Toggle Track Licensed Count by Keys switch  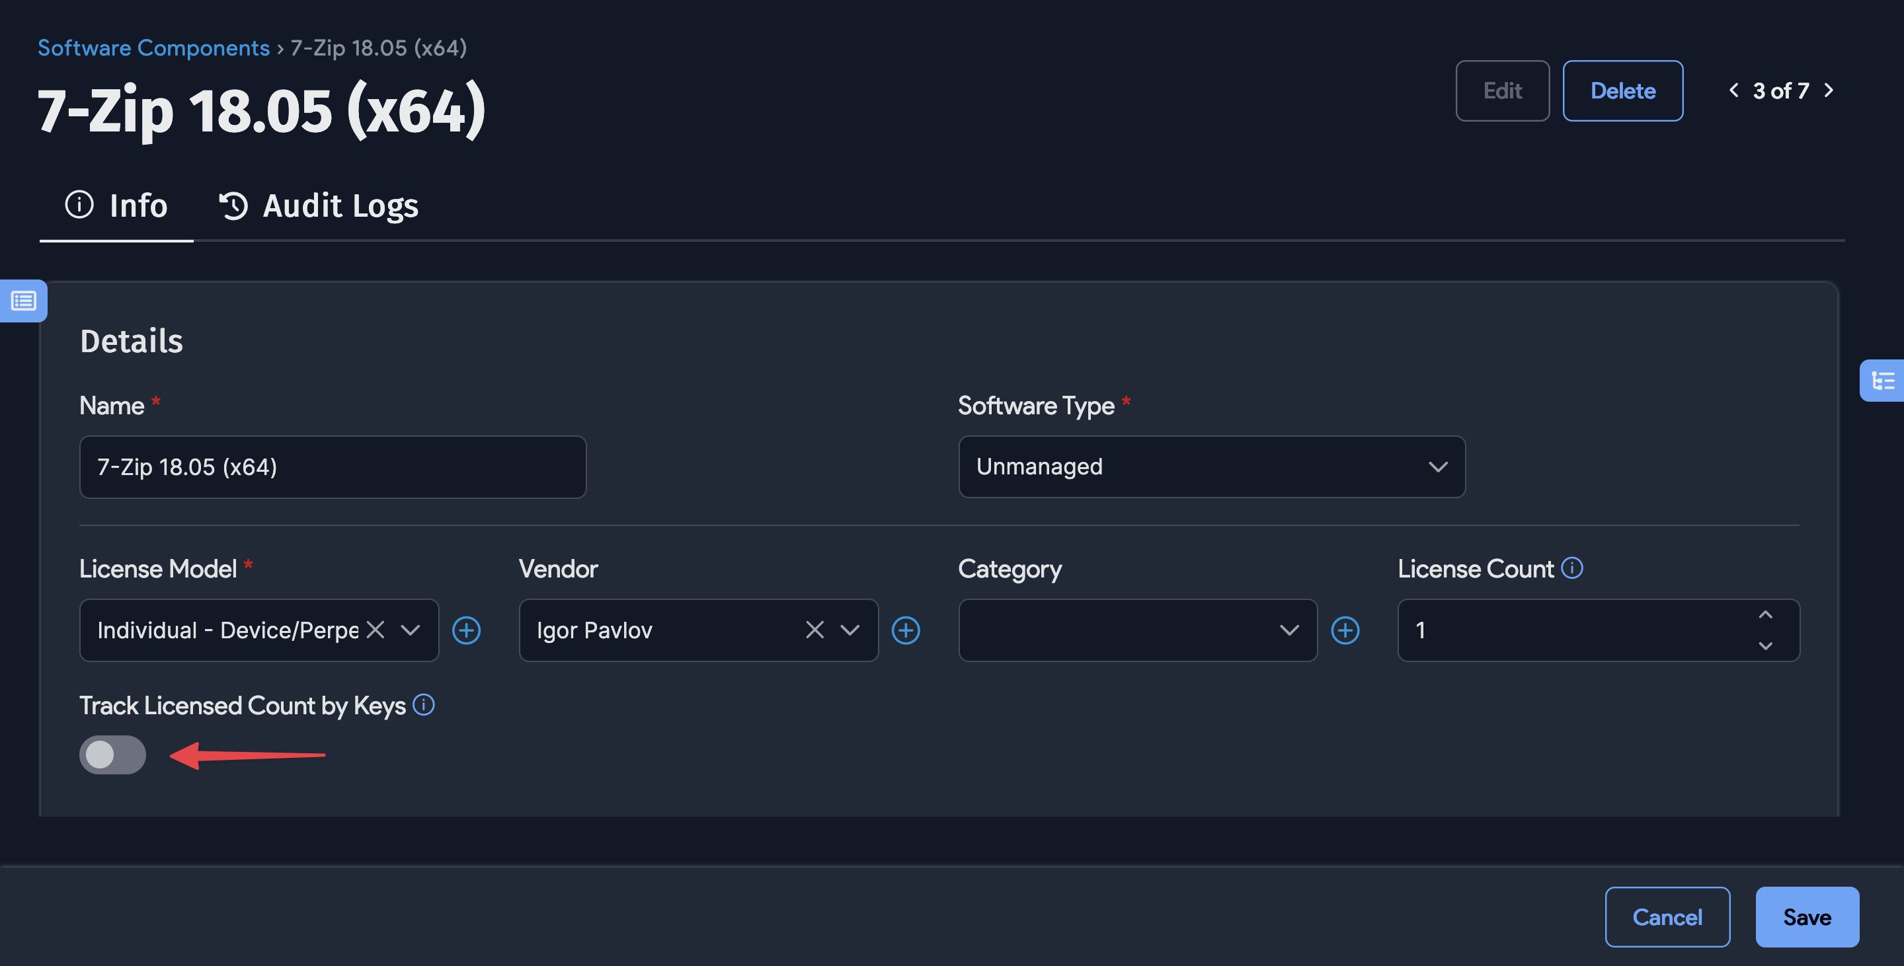coord(112,755)
